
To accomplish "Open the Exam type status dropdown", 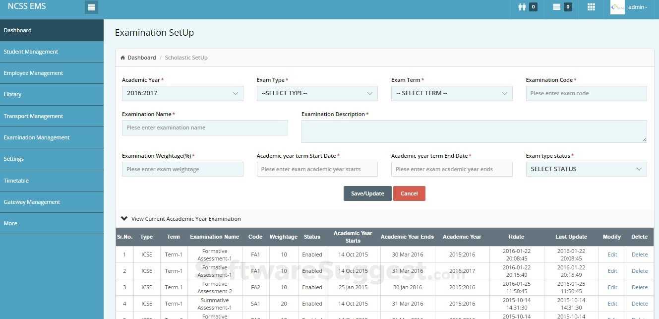I will point(586,169).
